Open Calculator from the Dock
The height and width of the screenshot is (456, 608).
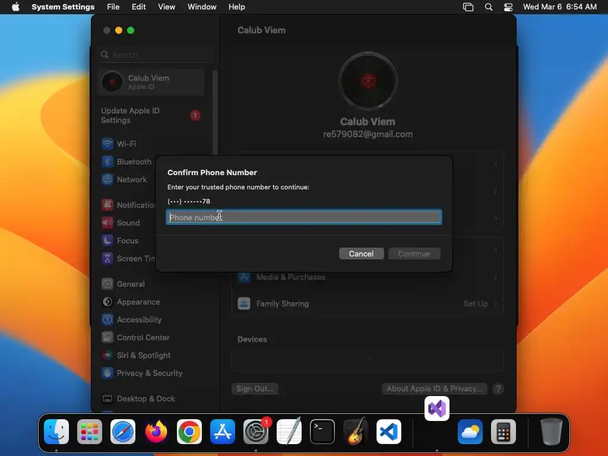click(x=503, y=432)
